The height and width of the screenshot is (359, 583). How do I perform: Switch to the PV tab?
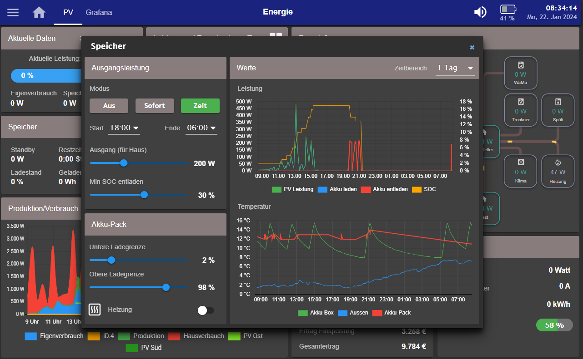click(x=68, y=13)
